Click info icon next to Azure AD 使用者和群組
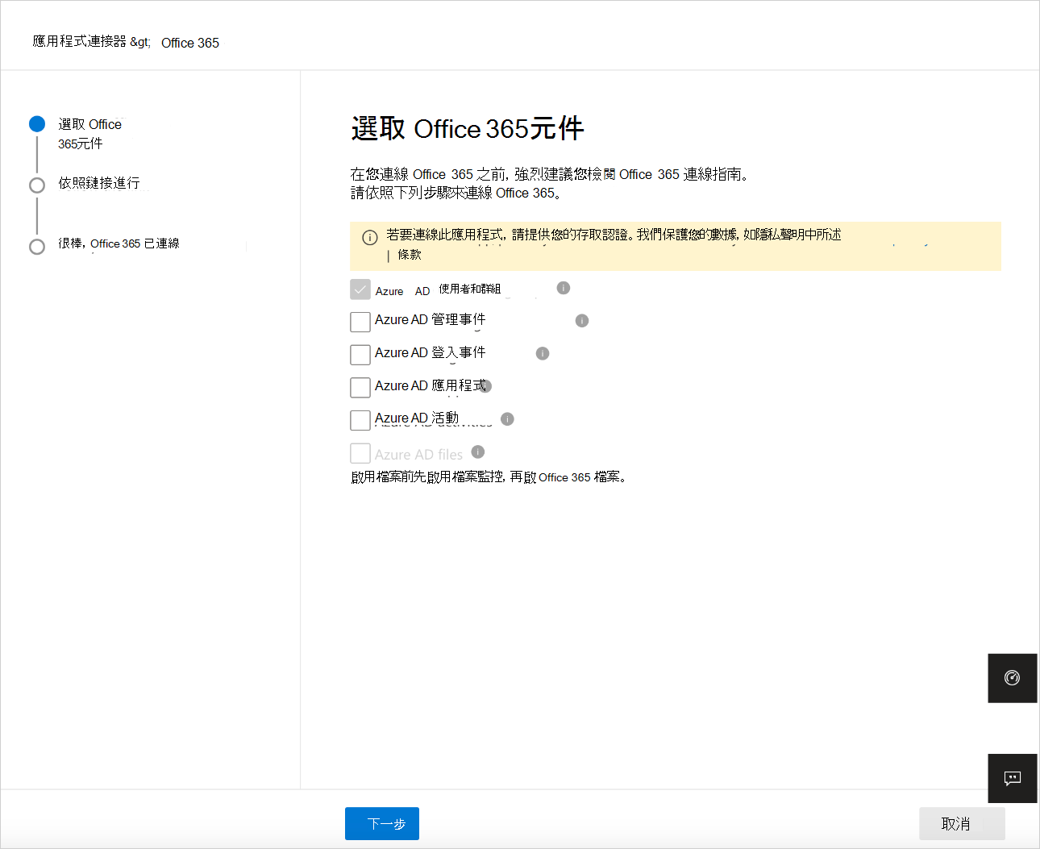The height and width of the screenshot is (849, 1040). (x=564, y=288)
